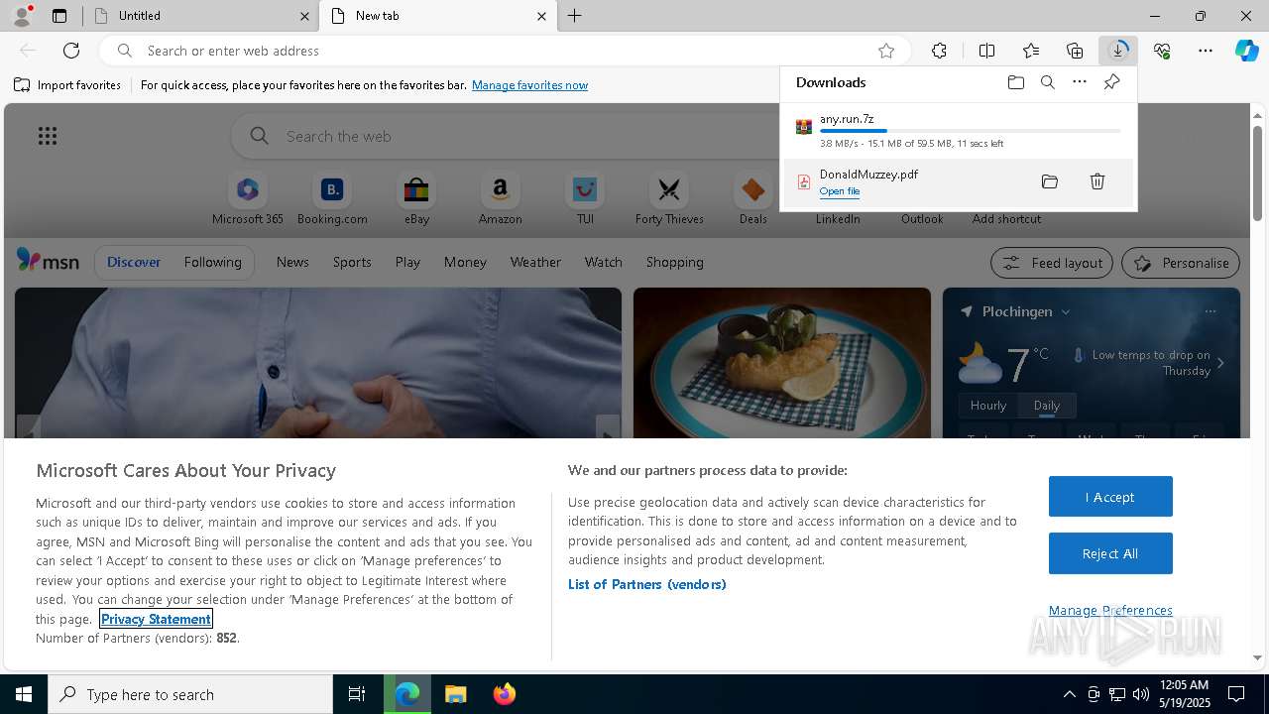The width and height of the screenshot is (1269, 714).
Task: Open the Play category
Action: 407,262
